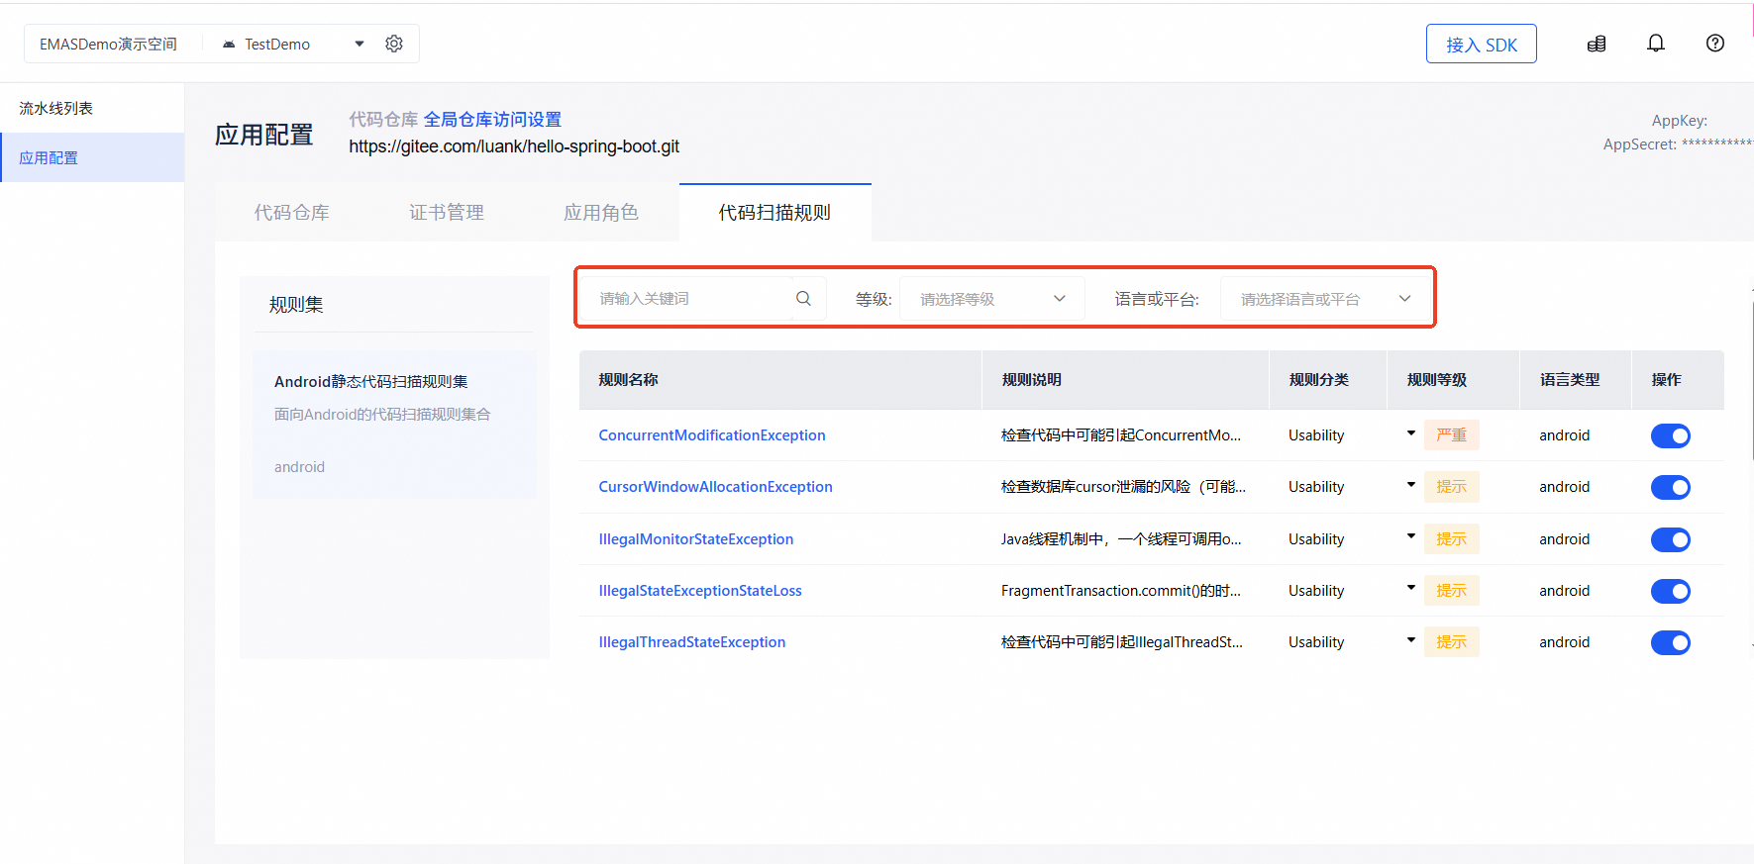
Task: Toggle CursorWindowAllocationException rule switch
Action: [1670, 487]
